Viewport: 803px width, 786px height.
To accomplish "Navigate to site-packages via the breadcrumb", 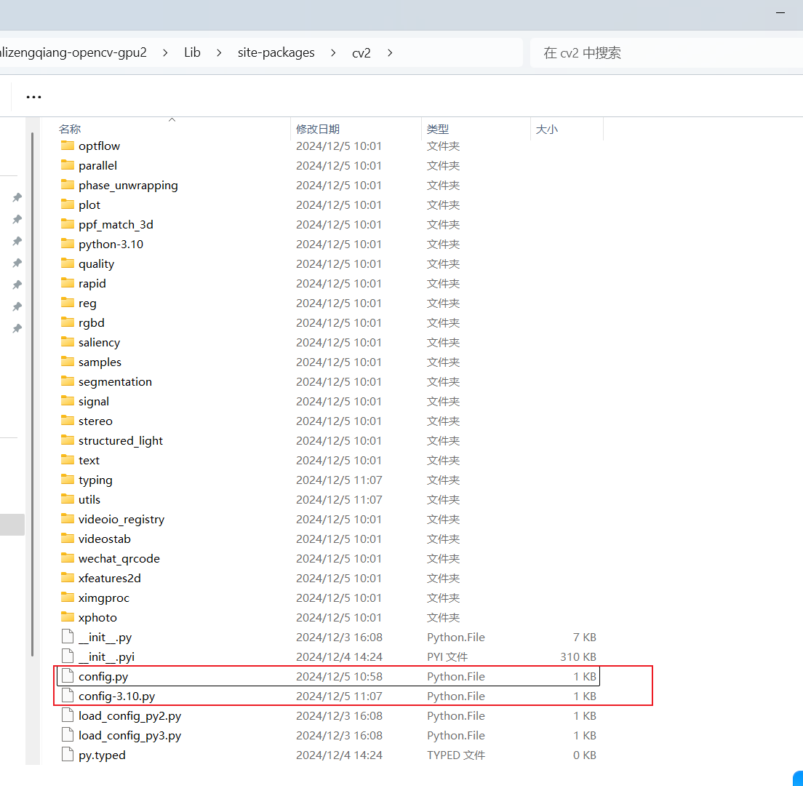I will coord(276,52).
